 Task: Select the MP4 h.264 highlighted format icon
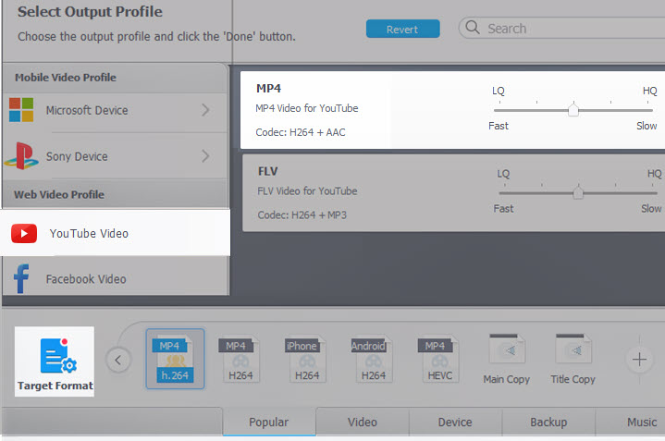click(175, 359)
